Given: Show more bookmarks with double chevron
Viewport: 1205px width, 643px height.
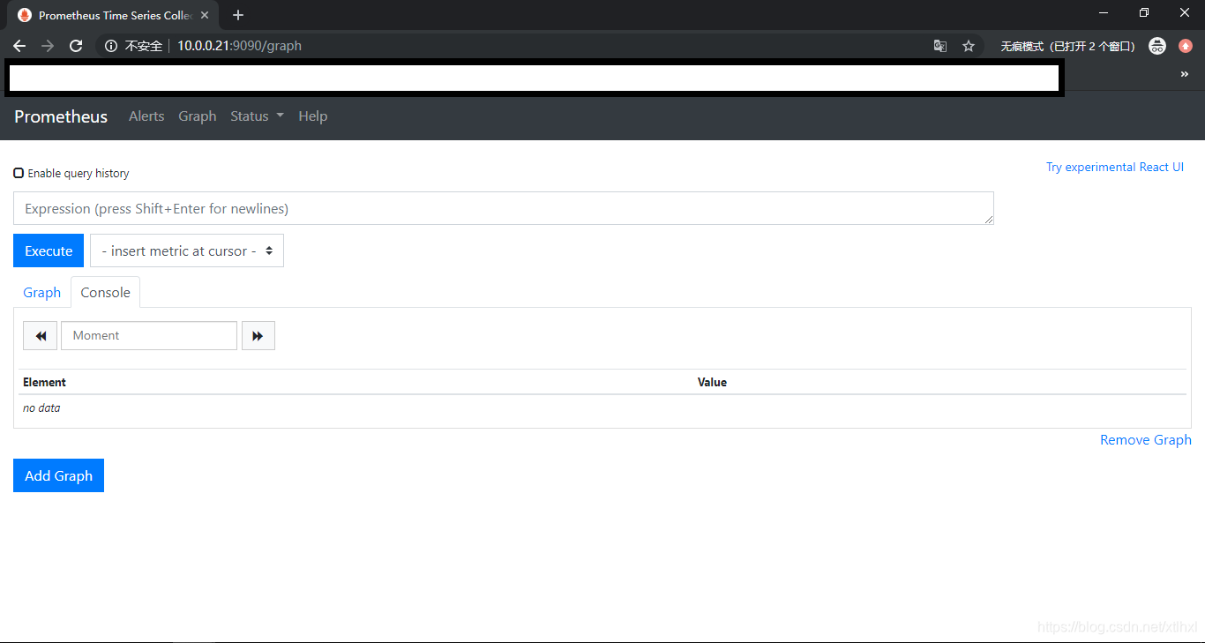Looking at the screenshot, I should pos(1185,75).
